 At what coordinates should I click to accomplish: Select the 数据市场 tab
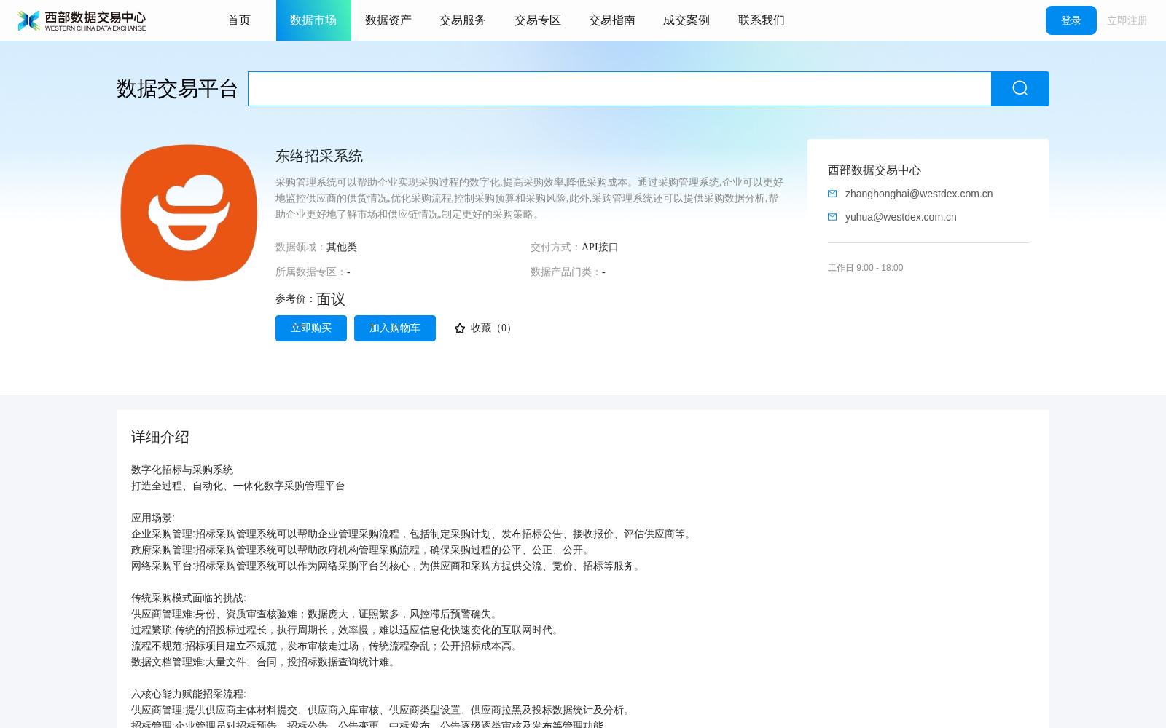(313, 20)
